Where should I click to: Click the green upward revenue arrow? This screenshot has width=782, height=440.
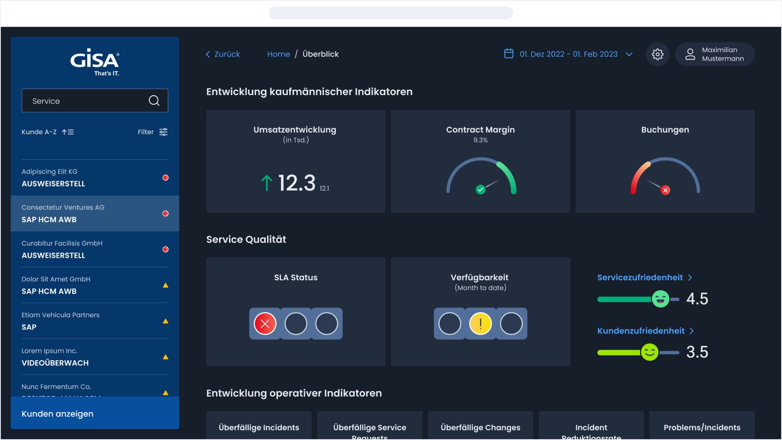[x=267, y=183]
